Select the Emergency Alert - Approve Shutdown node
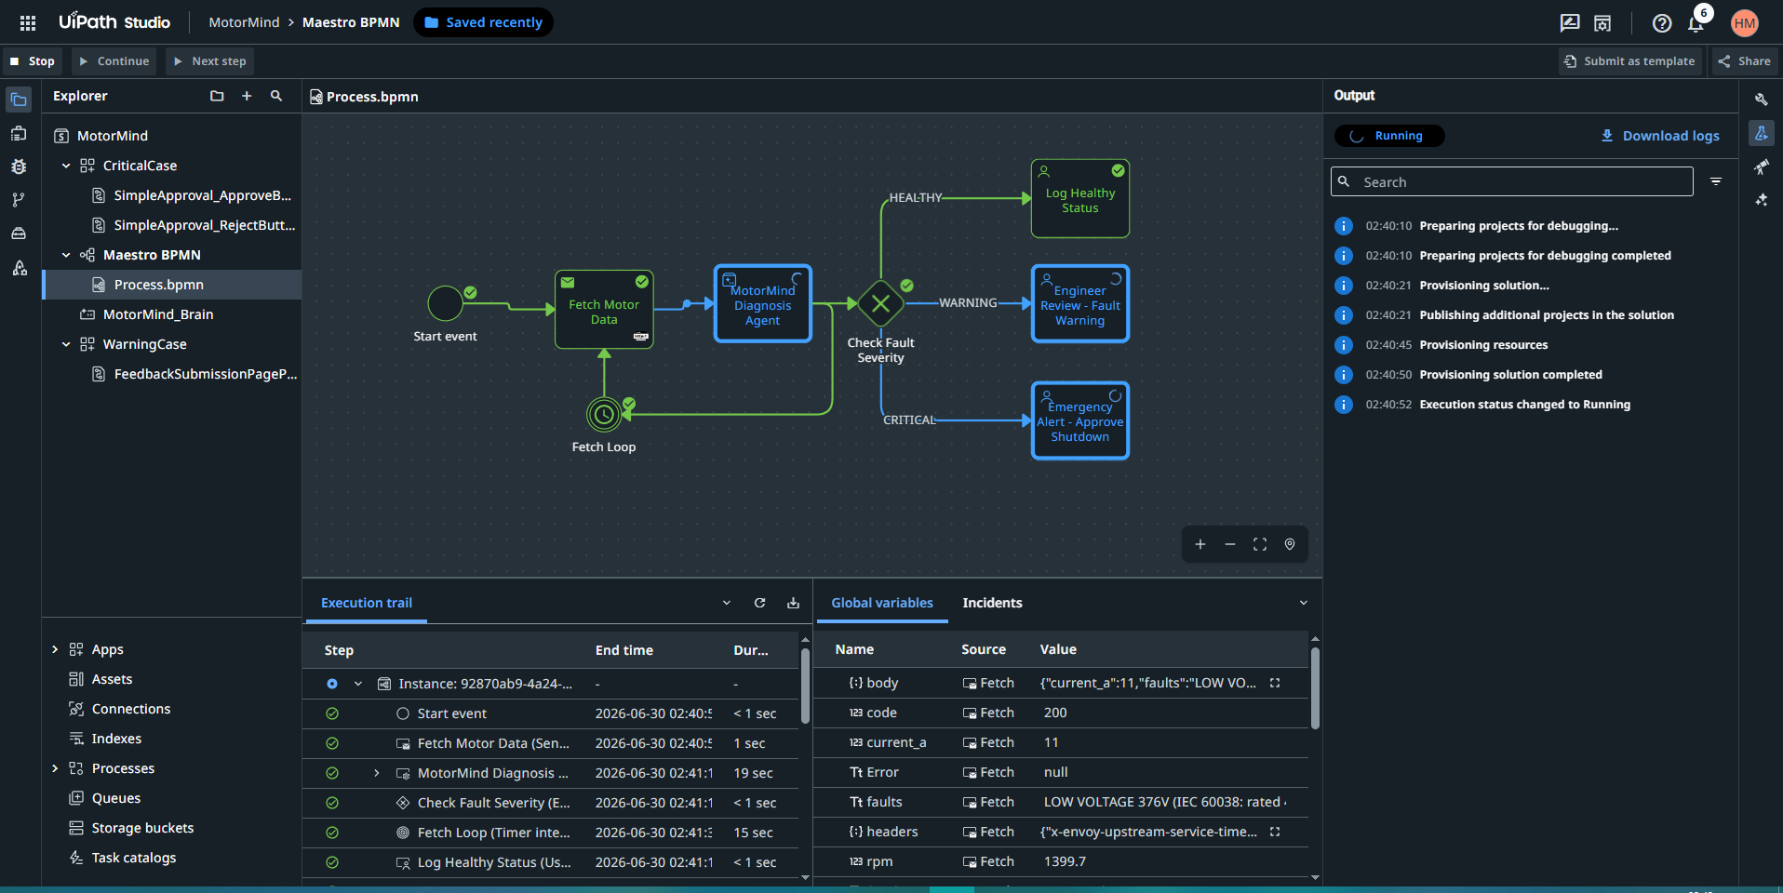 [1080, 420]
